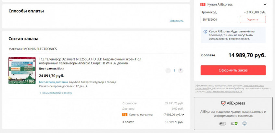
Task: Open the Политике конфиденциальности link
Action: 223,92
